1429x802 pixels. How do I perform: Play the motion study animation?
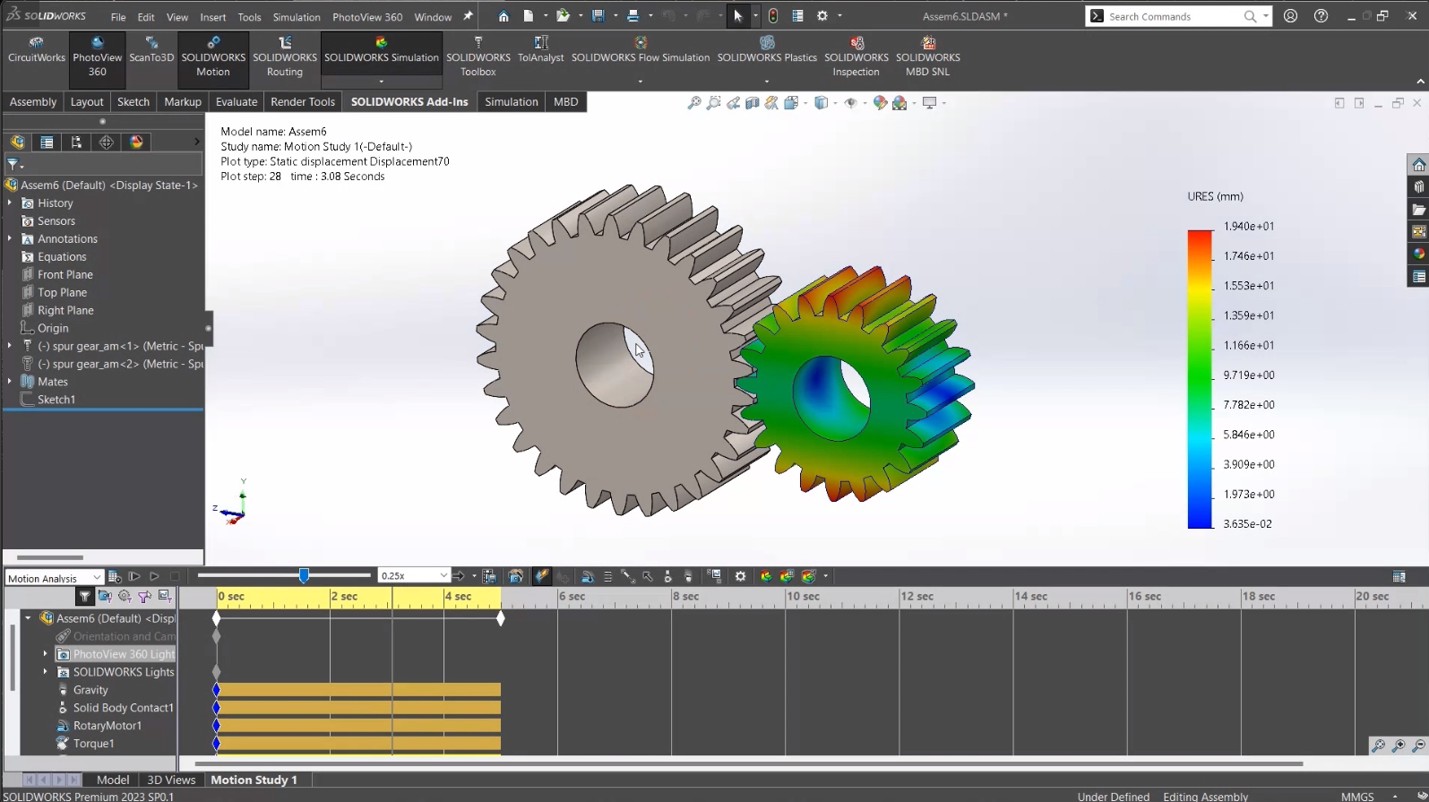[154, 577]
